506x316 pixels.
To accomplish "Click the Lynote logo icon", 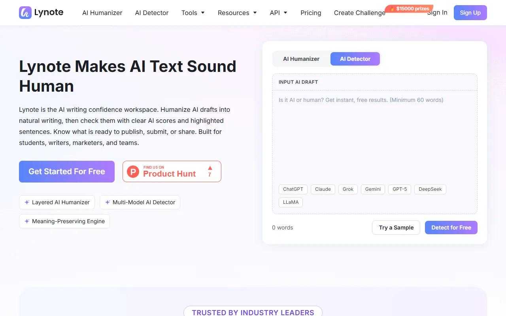I will click(25, 13).
